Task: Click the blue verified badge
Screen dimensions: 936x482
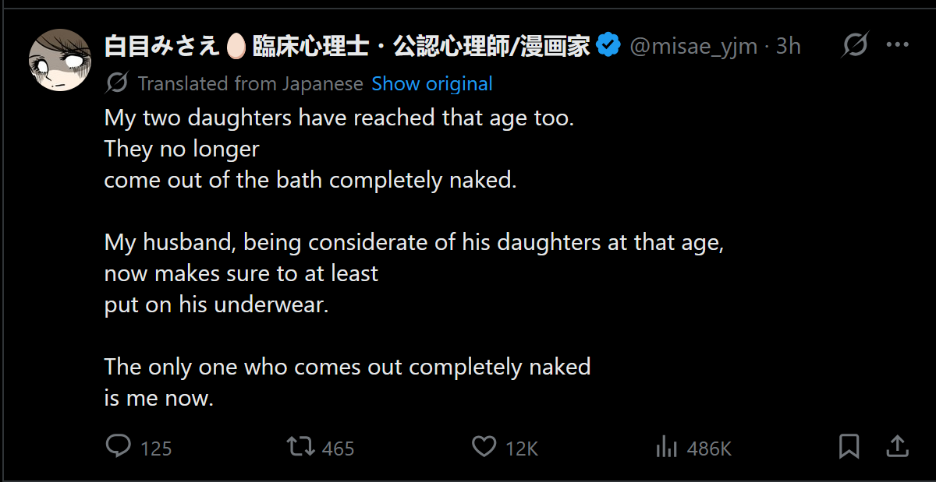Action: tap(608, 46)
